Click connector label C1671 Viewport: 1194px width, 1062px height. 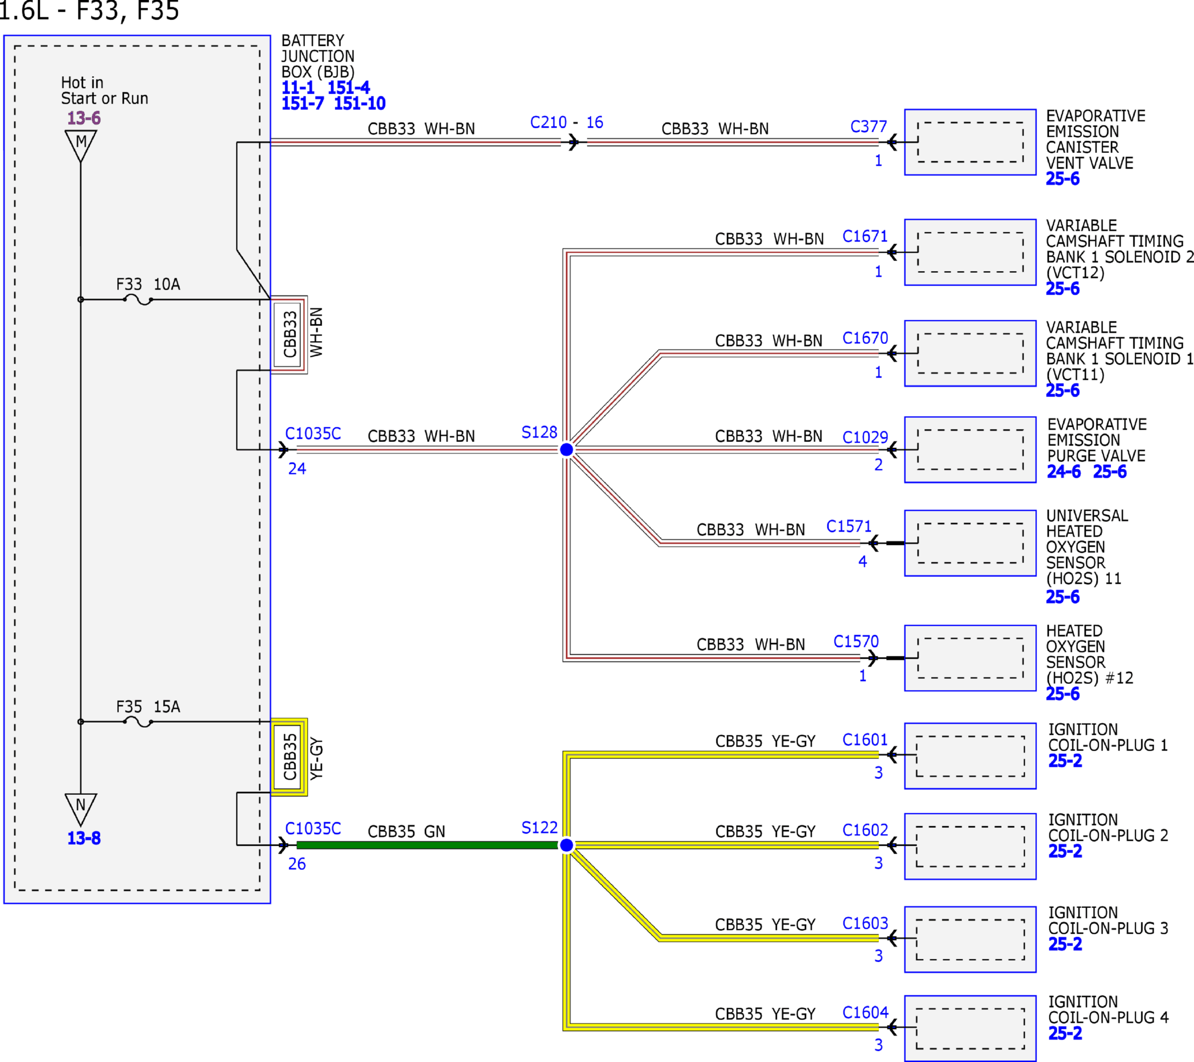click(x=864, y=236)
